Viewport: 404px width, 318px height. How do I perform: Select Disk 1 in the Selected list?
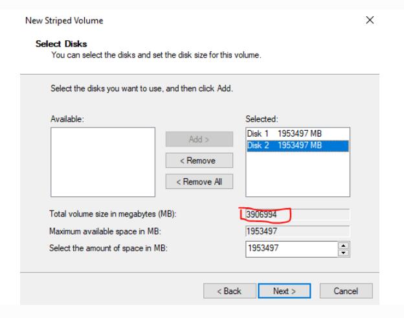284,133
